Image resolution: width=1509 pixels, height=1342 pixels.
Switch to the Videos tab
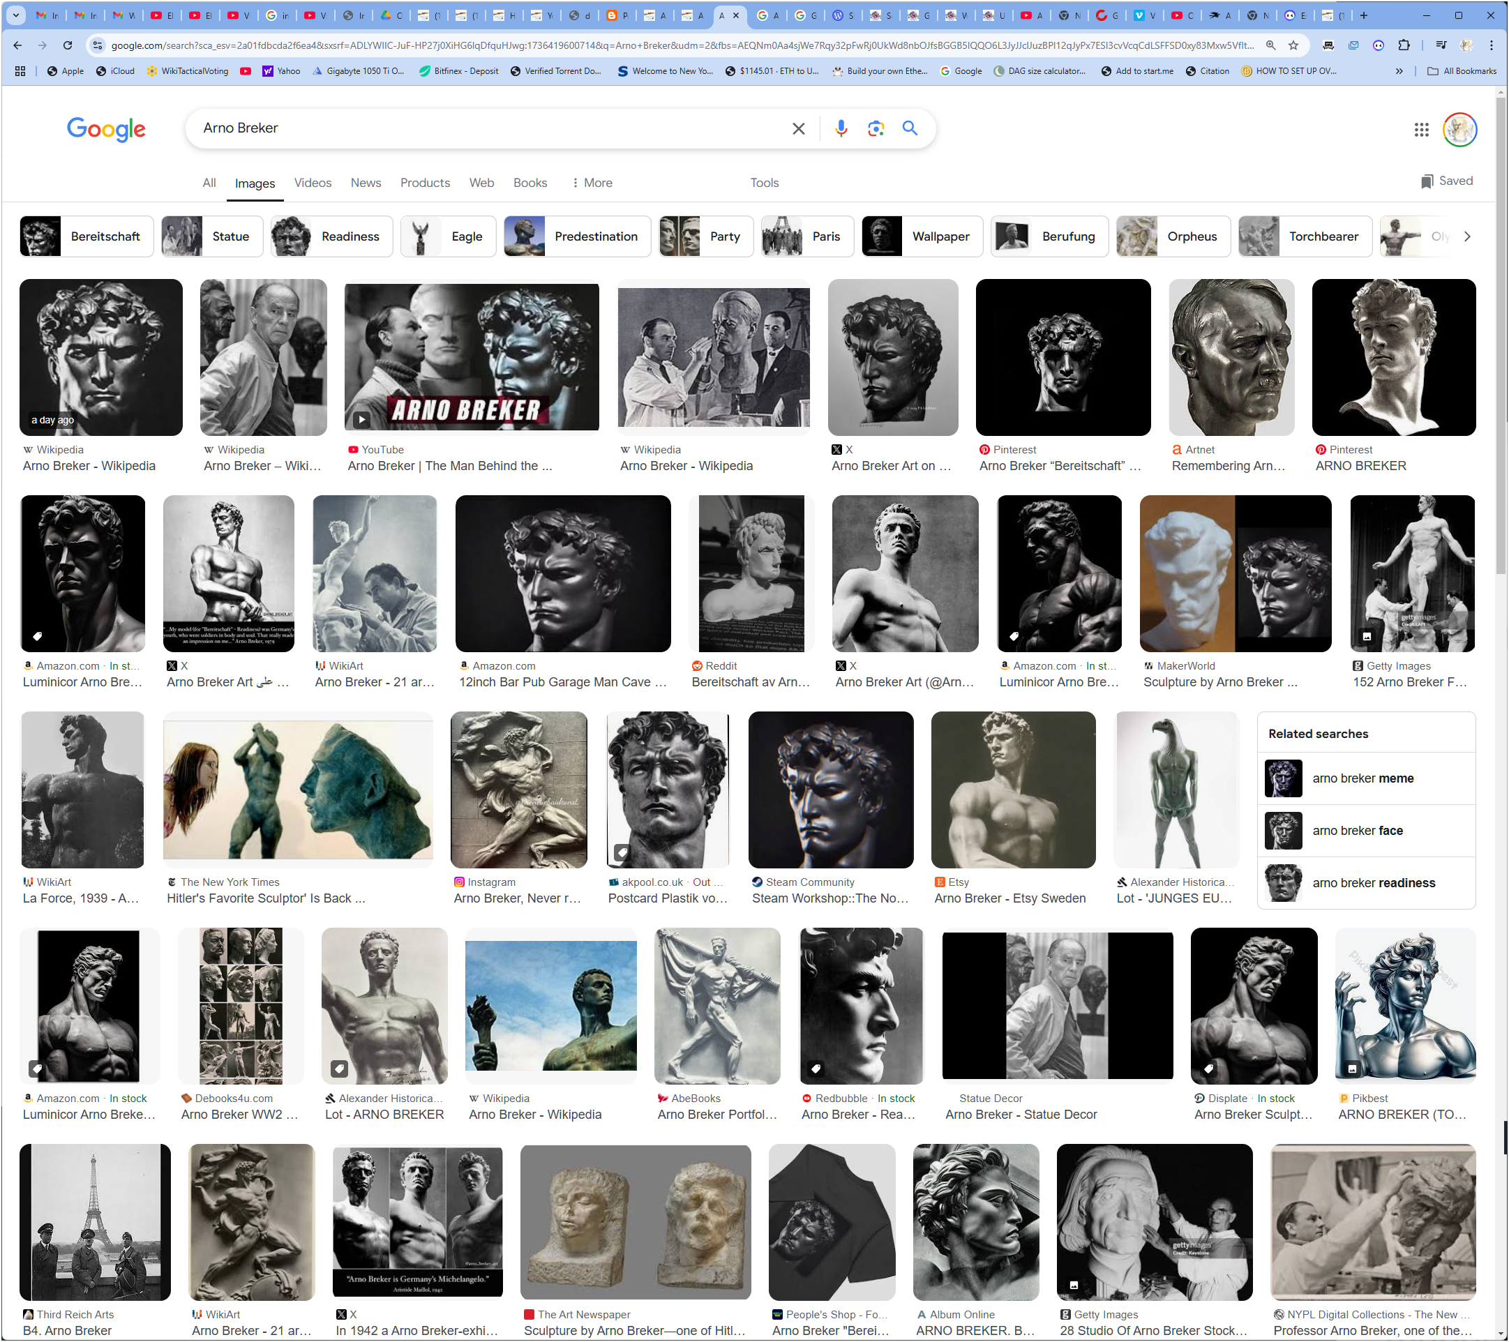coord(313,183)
